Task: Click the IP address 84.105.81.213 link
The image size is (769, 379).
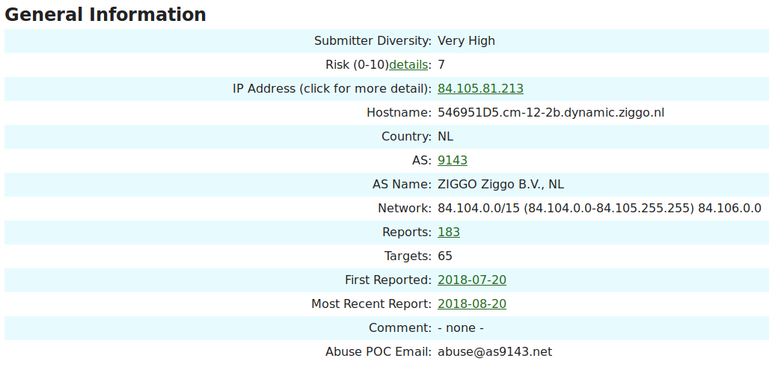Action: [480, 89]
